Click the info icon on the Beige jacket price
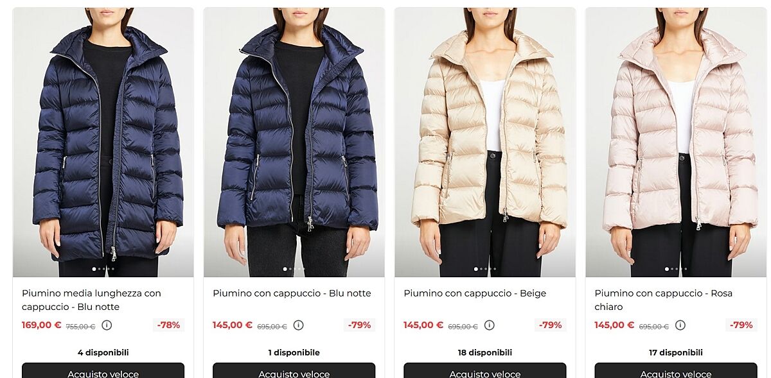771x378 pixels. 489,325
